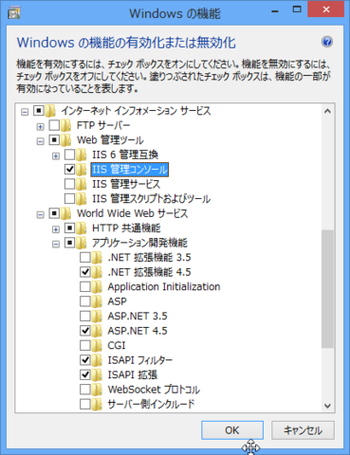Uncheck ASP.NET 4.5 checkbox
Image resolution: width=350 pixels, height=455 pixels.
(x=85, y=331)
